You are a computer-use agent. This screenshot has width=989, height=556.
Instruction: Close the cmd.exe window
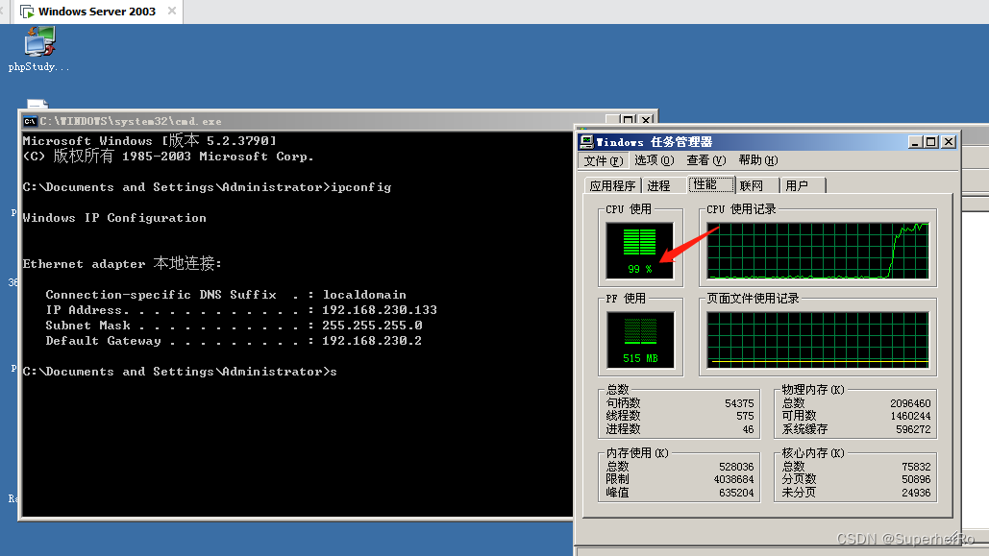646,119
